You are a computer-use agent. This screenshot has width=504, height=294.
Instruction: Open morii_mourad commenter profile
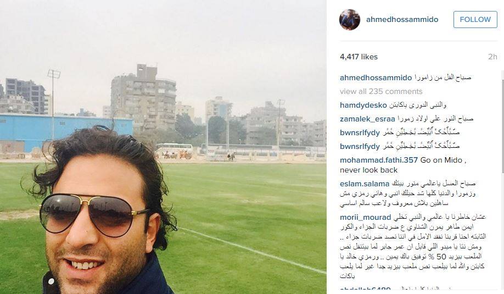(366, 218)
